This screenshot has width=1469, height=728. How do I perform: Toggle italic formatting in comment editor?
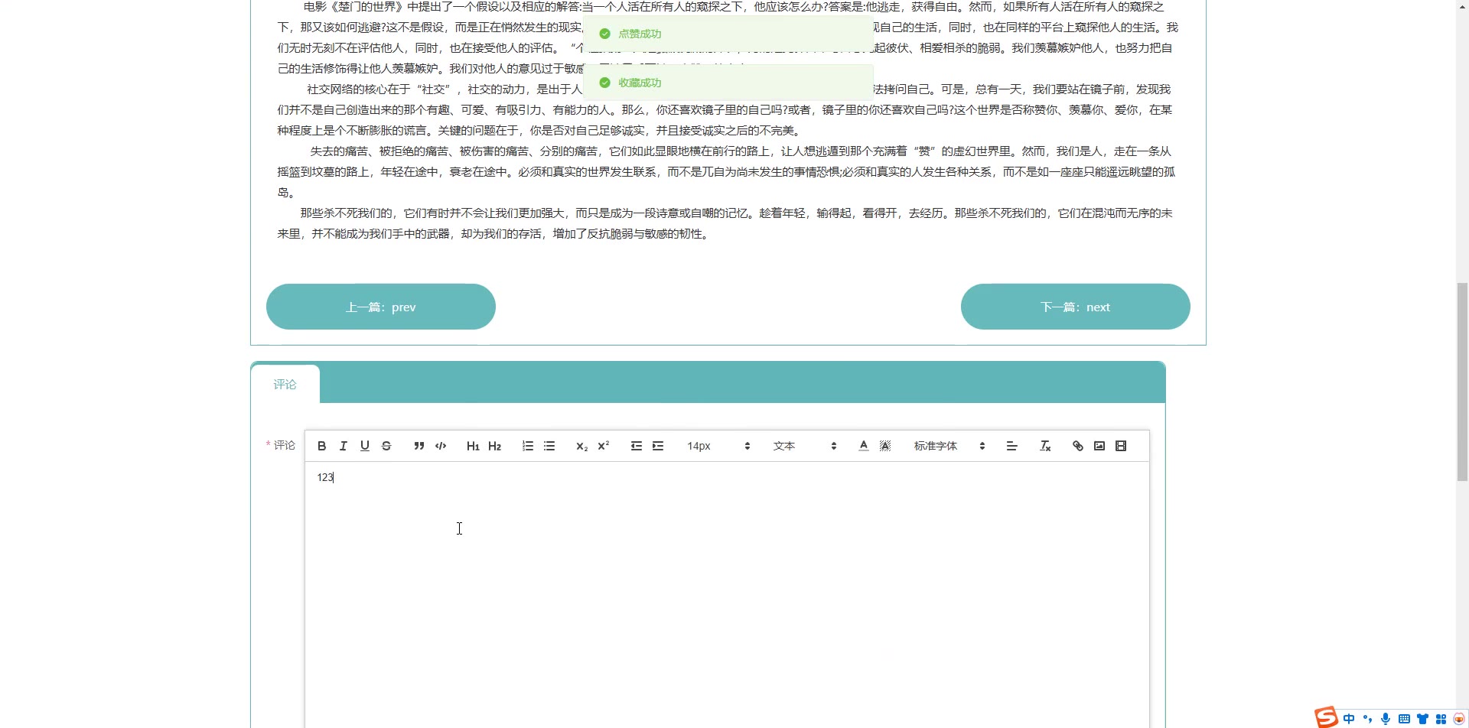coord(344,446)
